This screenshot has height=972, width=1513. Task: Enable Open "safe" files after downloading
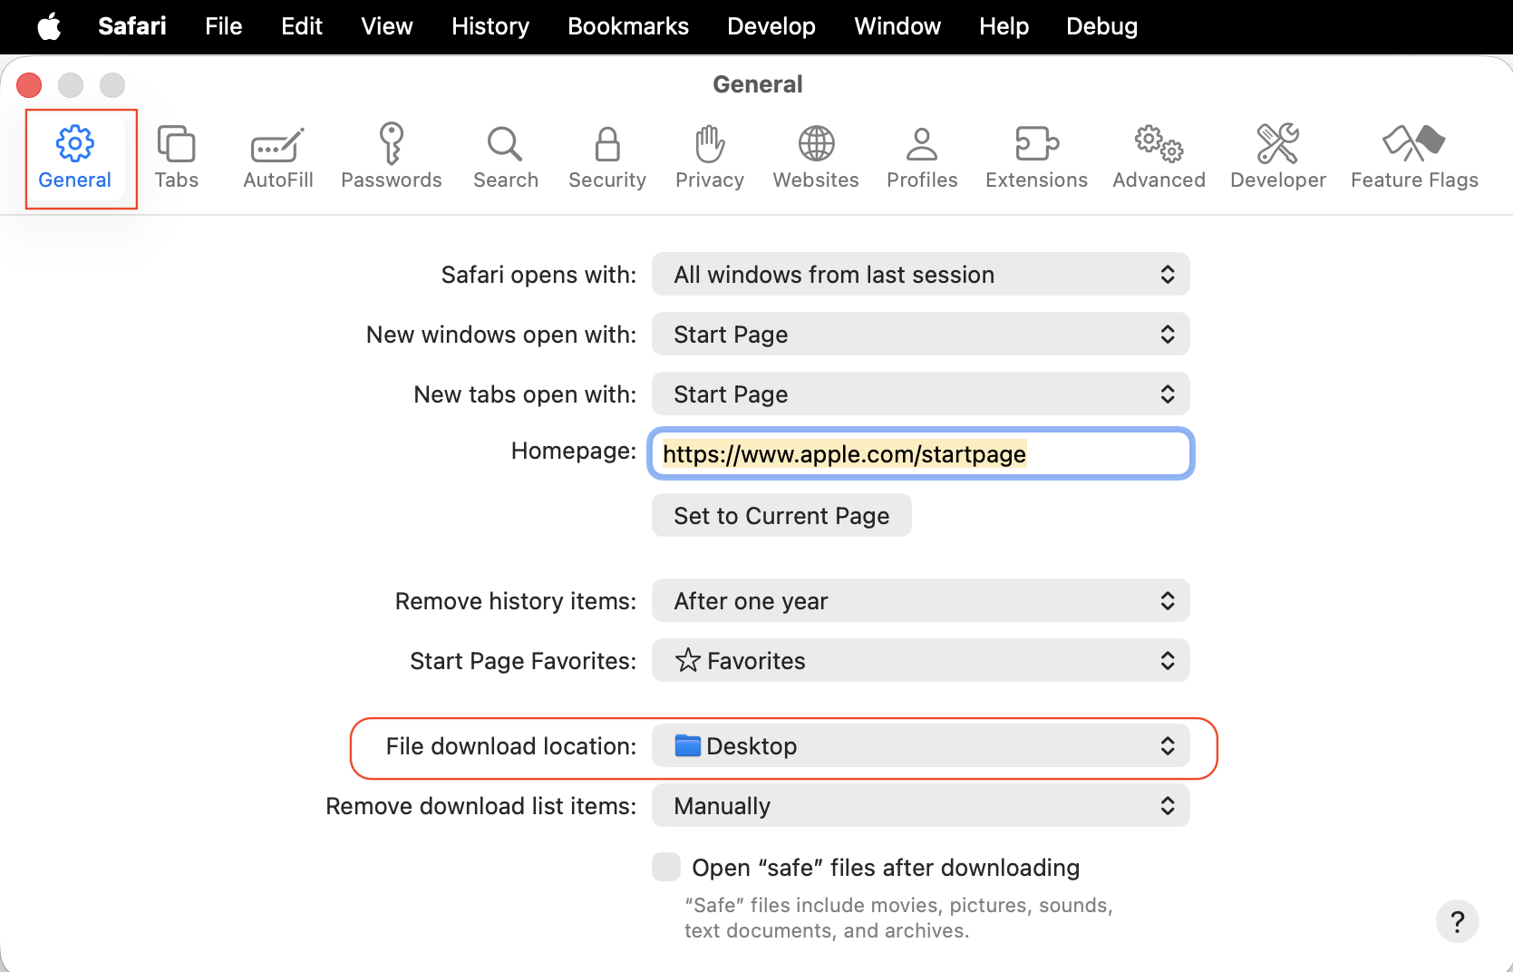click(666, 867)
